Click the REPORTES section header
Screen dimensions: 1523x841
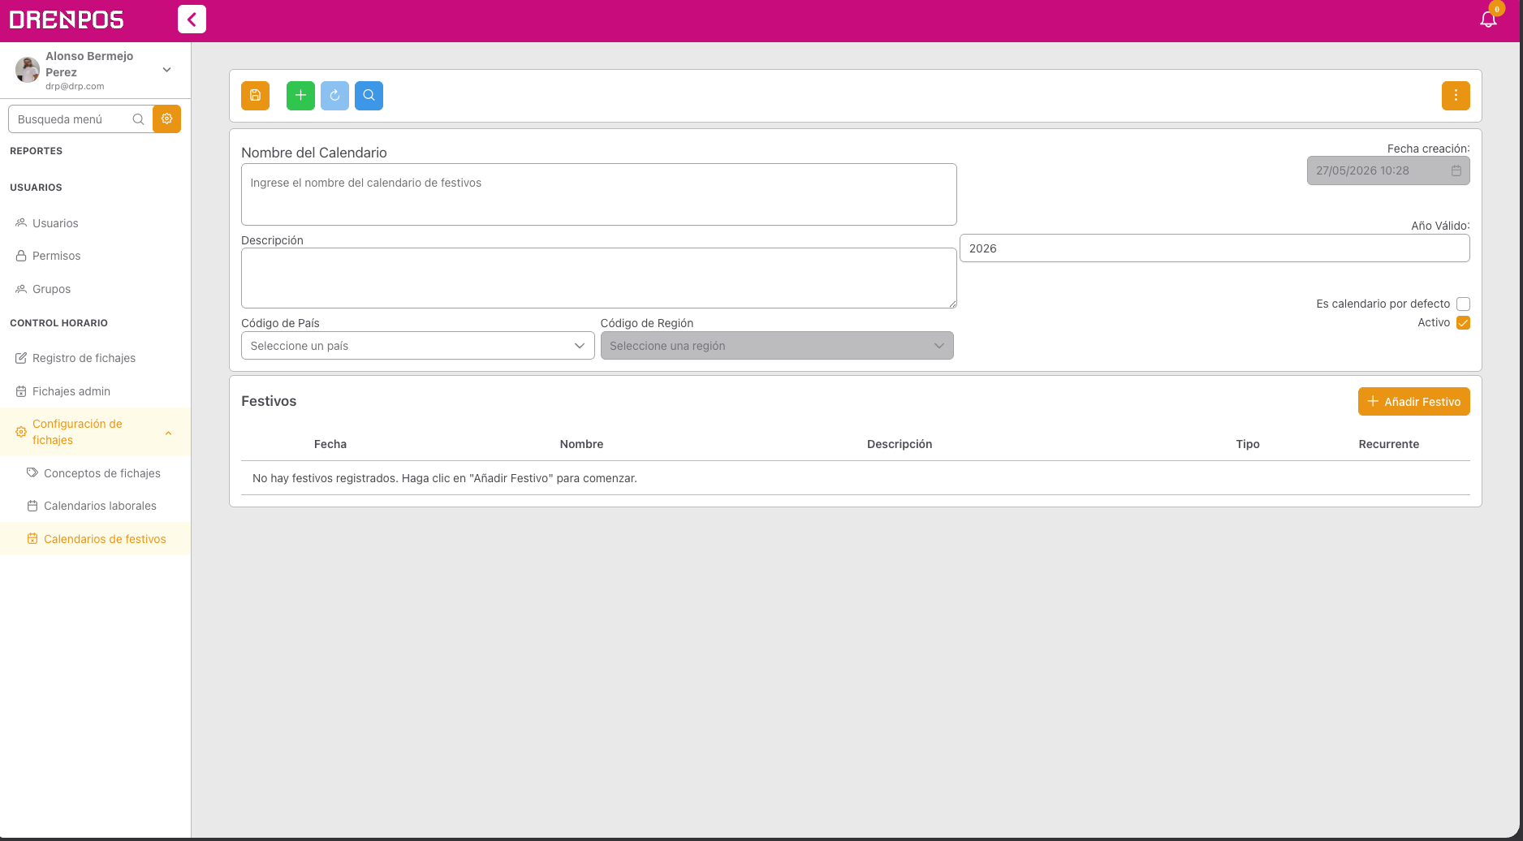pos(36,151)
